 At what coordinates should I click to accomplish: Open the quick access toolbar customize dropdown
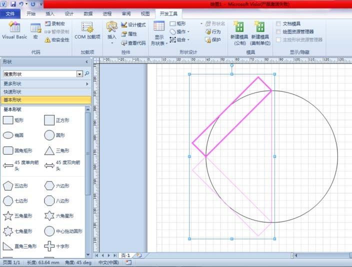pos(41,4)
